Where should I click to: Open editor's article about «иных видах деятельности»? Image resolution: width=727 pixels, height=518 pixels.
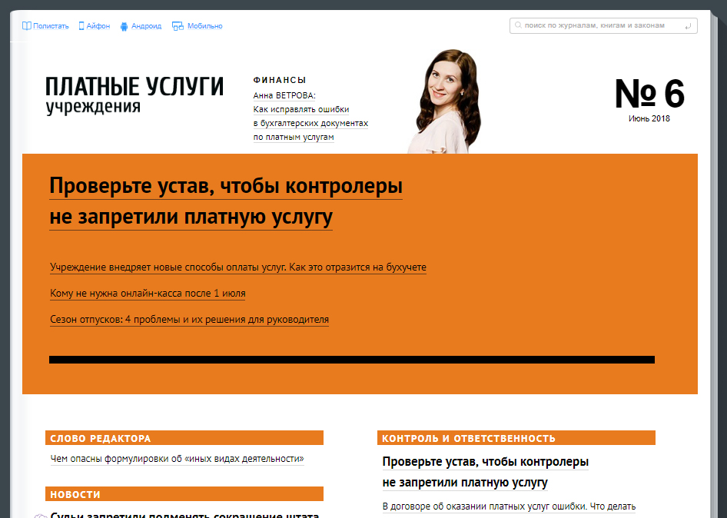point(177,460)
